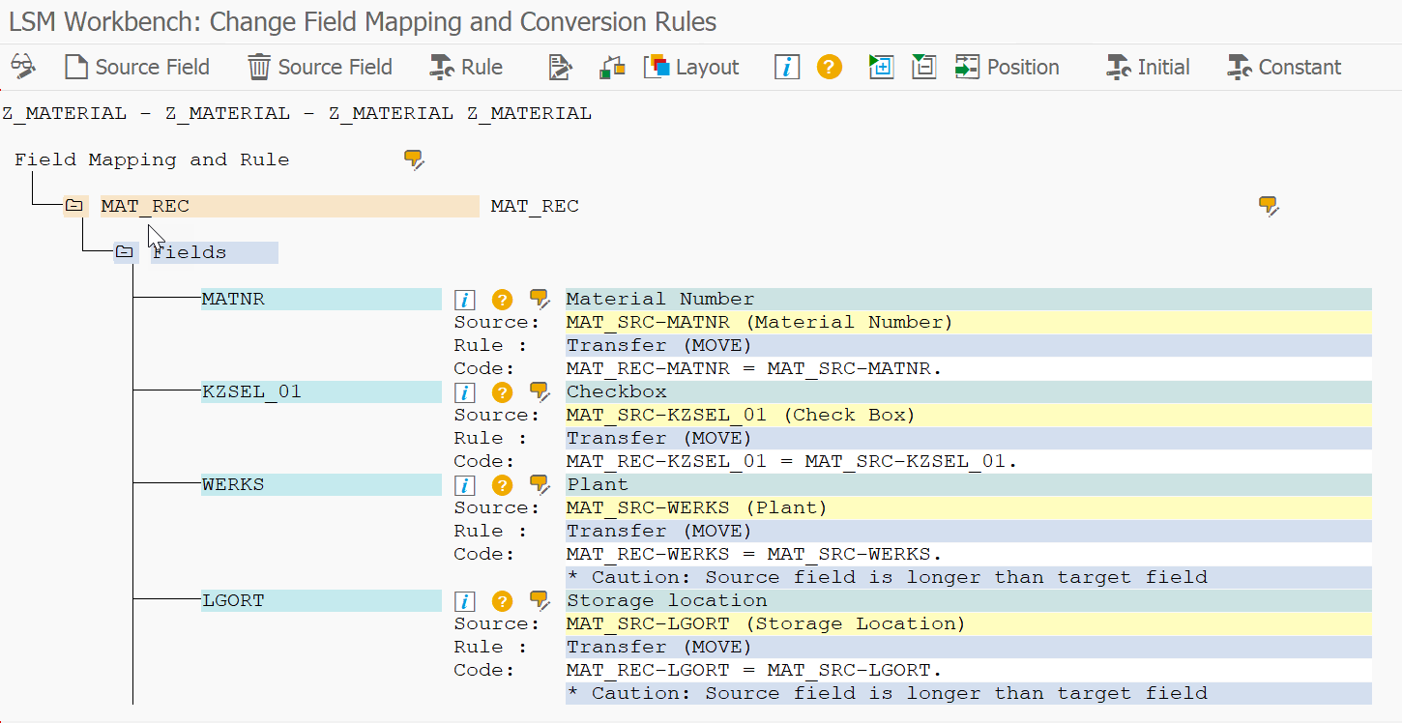Image resolution: width=1402 pixels, height=723 pixels.
Task: Select the WERKS field
Action: [x=321, y=484]
